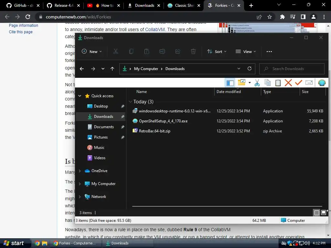Open Classic Explorer settings shell icon

[x=322, y=83]
